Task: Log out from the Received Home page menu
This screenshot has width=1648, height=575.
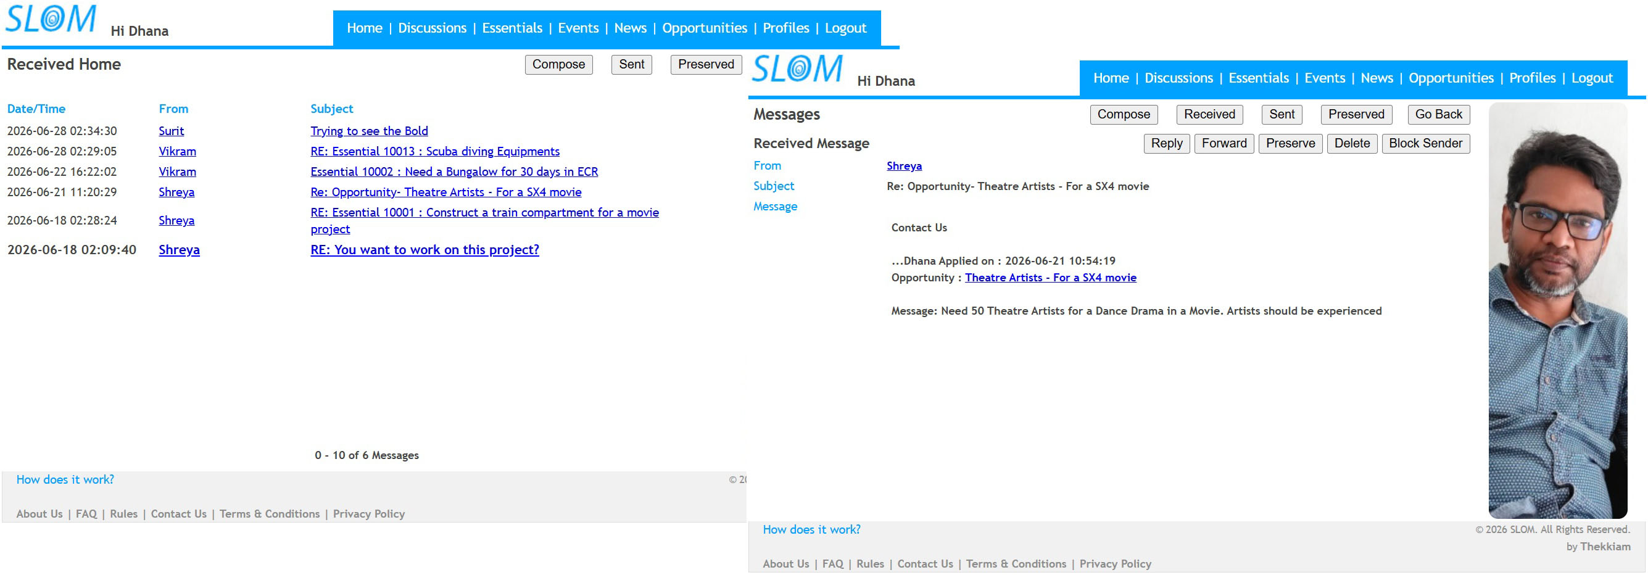Action: [845, 28]
